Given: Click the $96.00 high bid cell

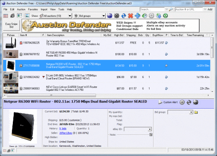Looking at the screenshot, I should pos(120,77).
